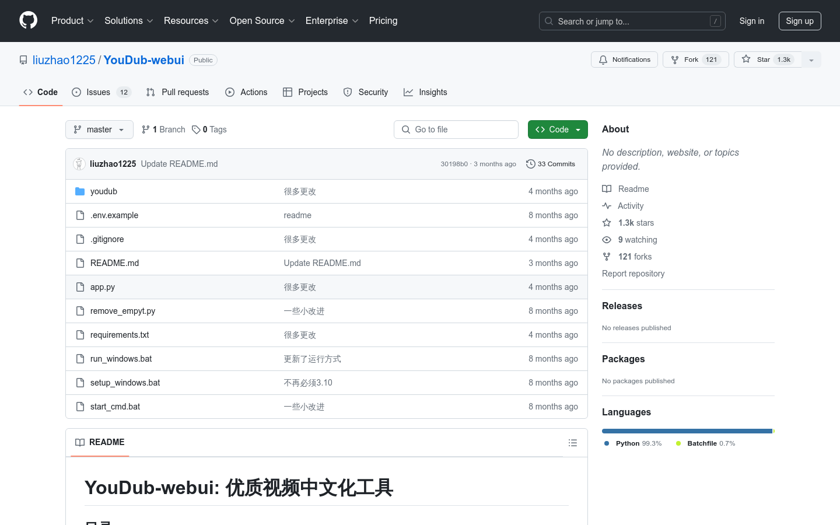The image size is (840, 525).
Task: Go to the Pricing page
Action: (383, 20)
